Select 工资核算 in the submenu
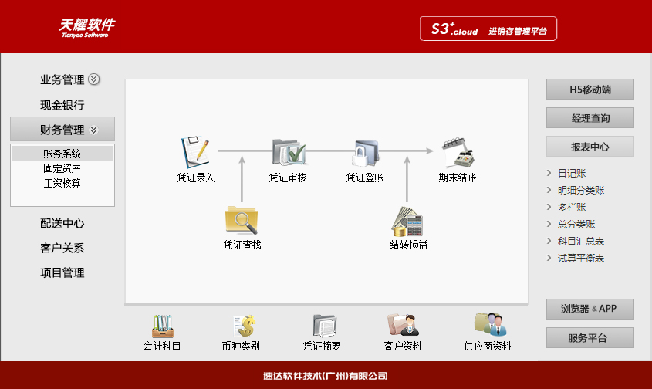 point(62,183)
